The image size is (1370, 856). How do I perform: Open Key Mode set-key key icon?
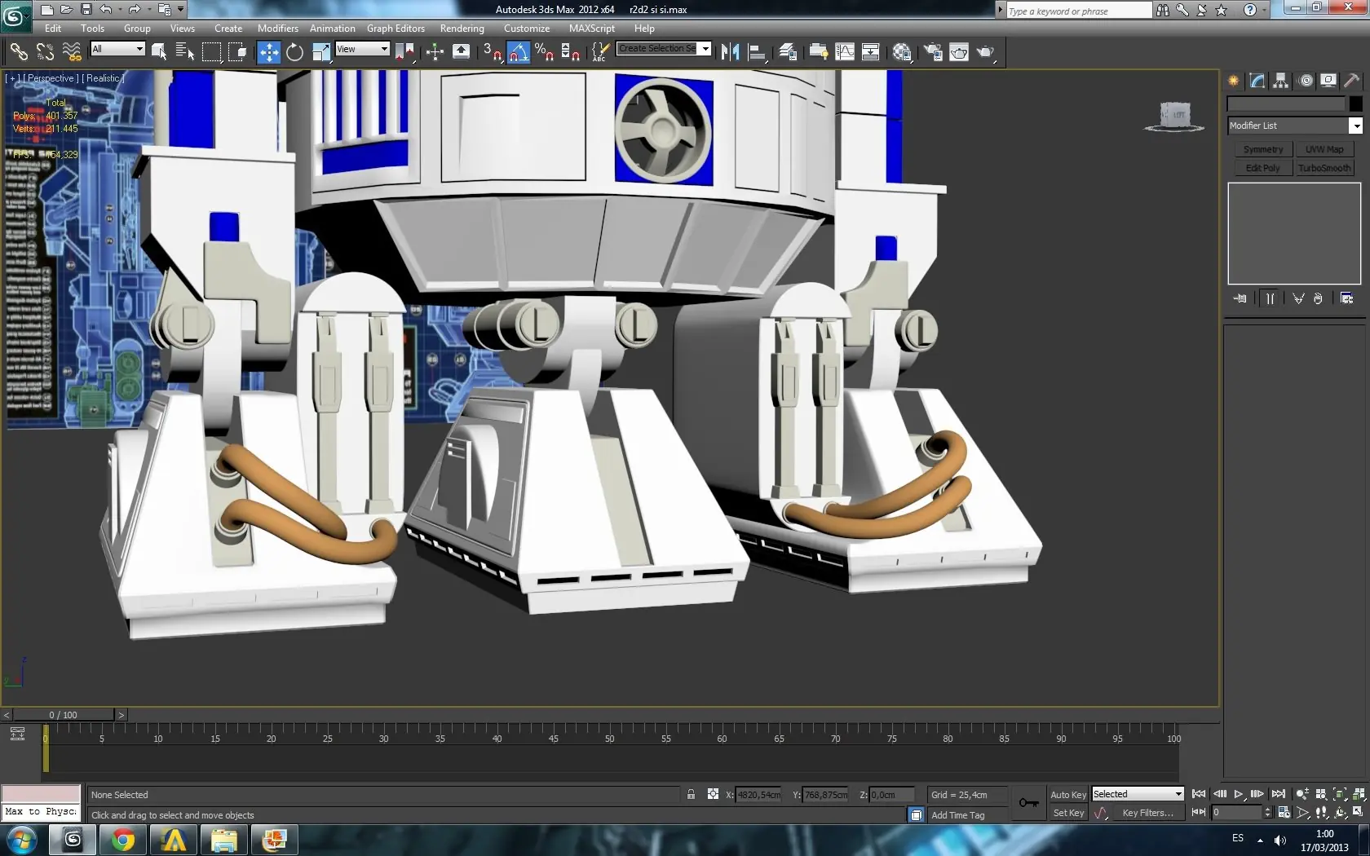click(1028, 803)
